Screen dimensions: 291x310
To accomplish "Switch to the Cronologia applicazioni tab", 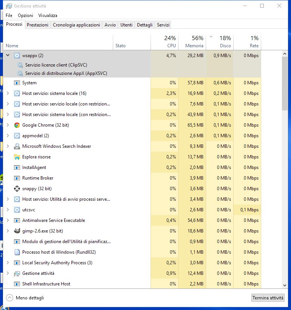I will click(x=76, y=25).
